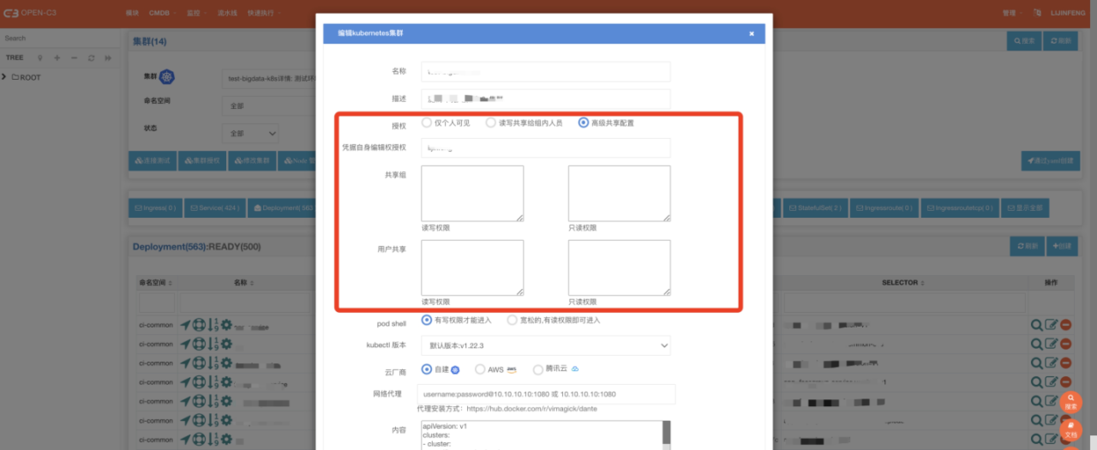
Task: Expand the ROOT tree node
Action: [x=4, y=77]
